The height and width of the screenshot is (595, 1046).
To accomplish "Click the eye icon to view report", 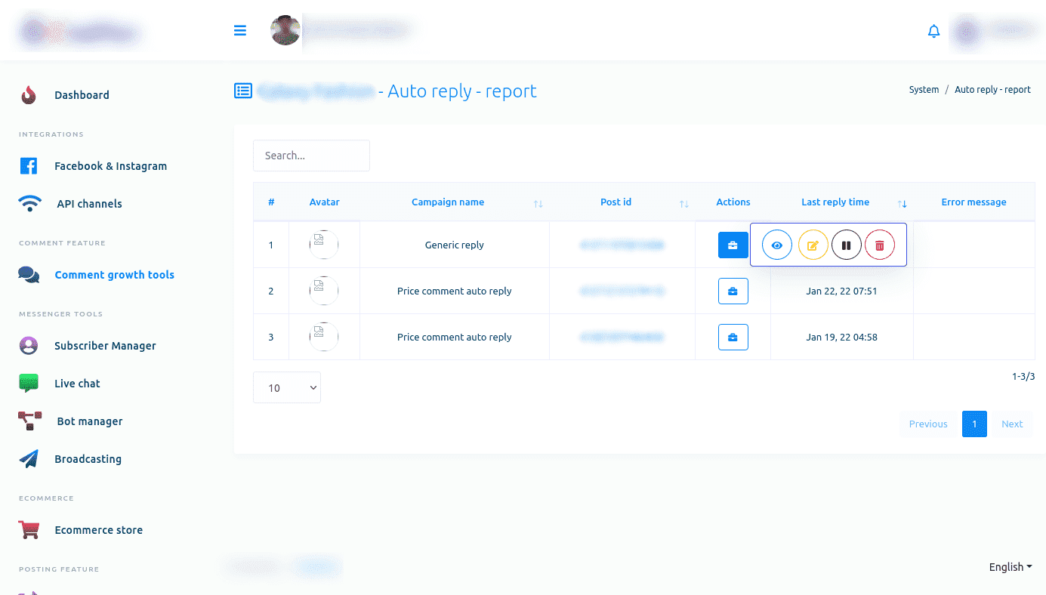I will point(776,245).
